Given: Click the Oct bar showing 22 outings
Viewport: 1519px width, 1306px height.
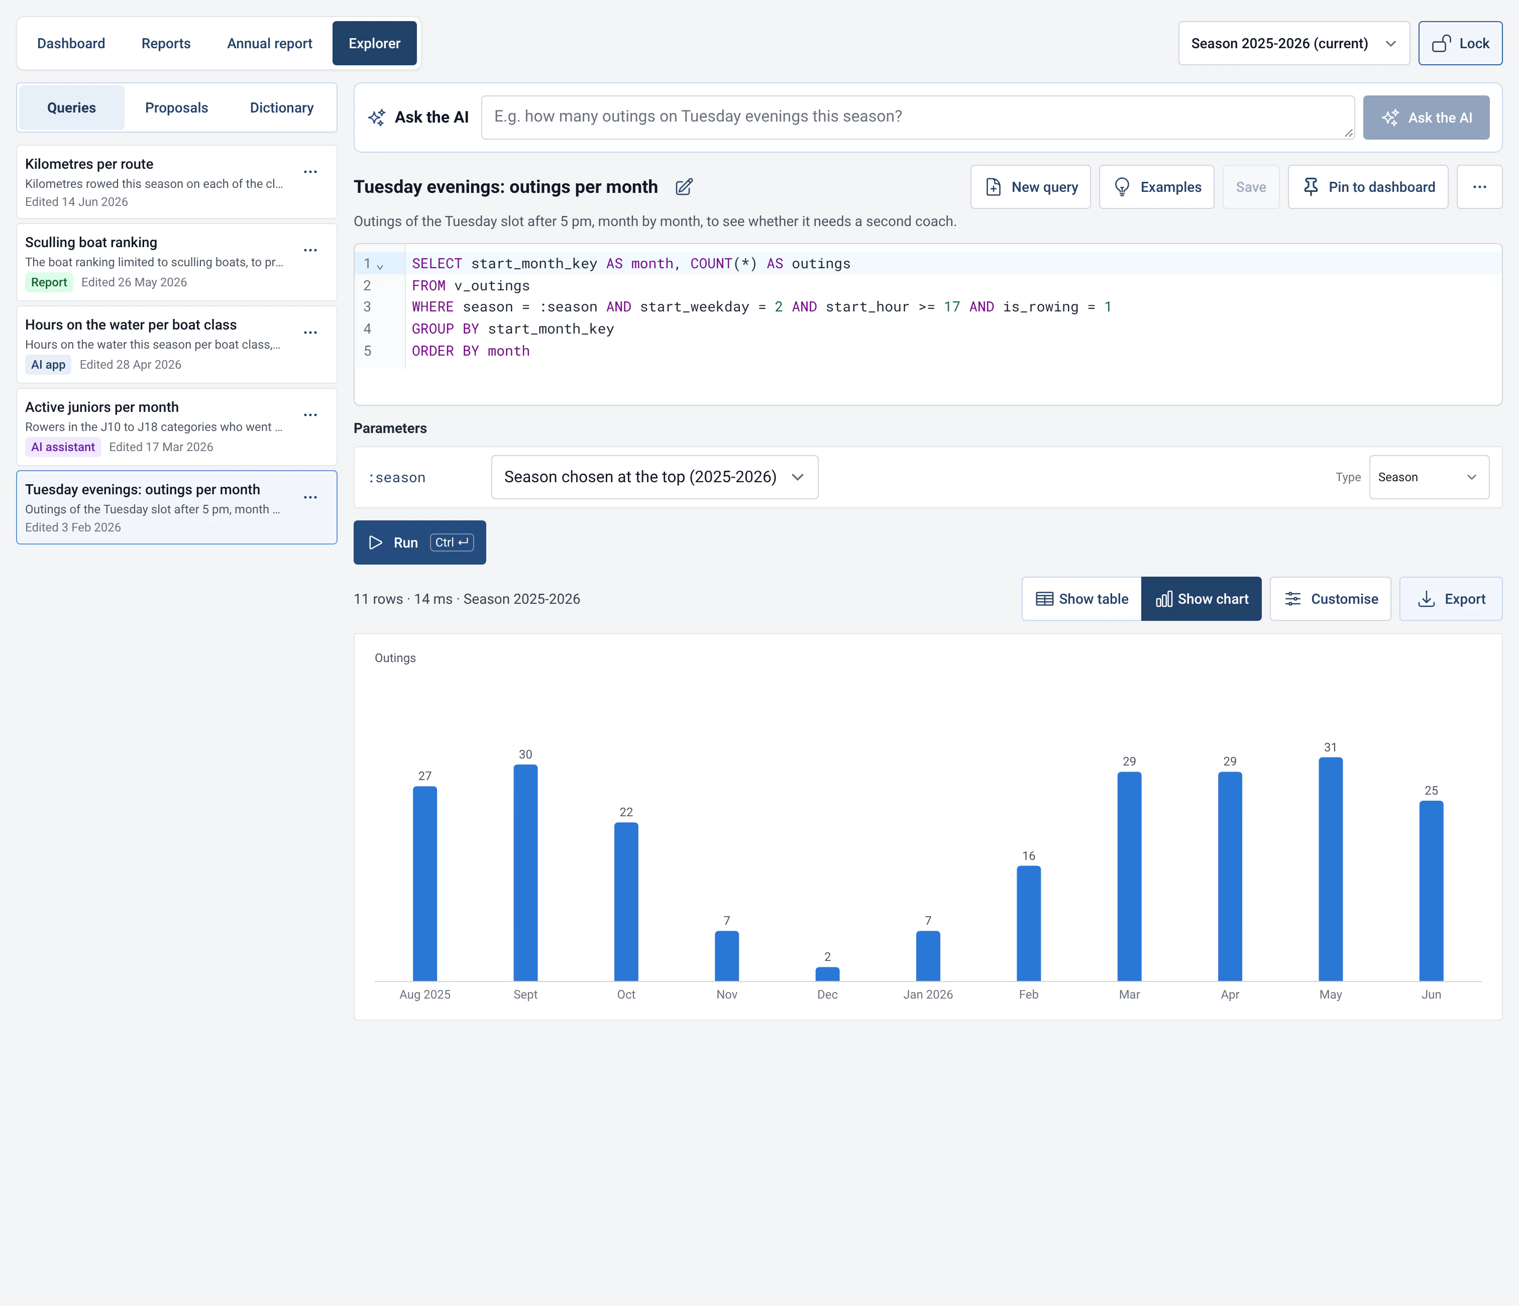Looking at the screenshot, I should (626, 902).
